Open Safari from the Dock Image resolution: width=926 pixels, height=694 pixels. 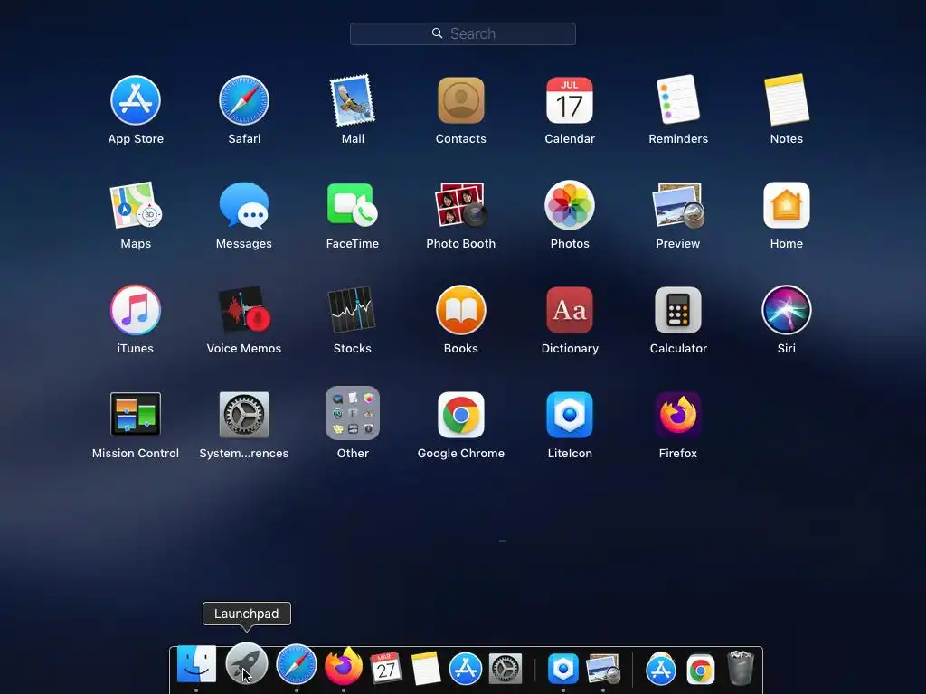(296, 664)
